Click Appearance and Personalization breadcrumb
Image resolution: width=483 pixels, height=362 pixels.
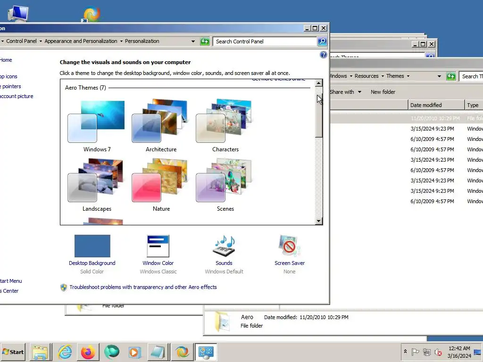pyautogui.click(x=81, y=41)
